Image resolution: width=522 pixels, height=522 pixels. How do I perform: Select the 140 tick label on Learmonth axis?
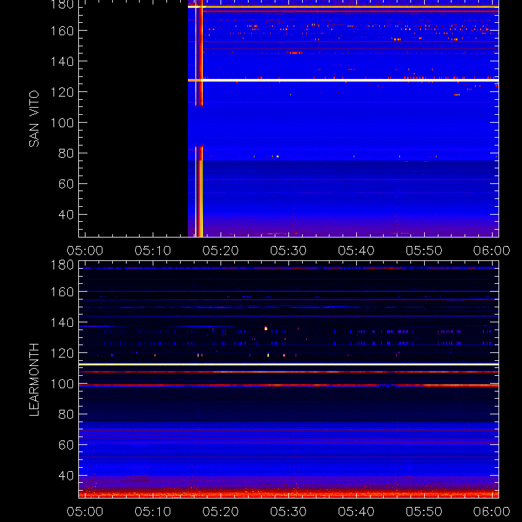62,322
